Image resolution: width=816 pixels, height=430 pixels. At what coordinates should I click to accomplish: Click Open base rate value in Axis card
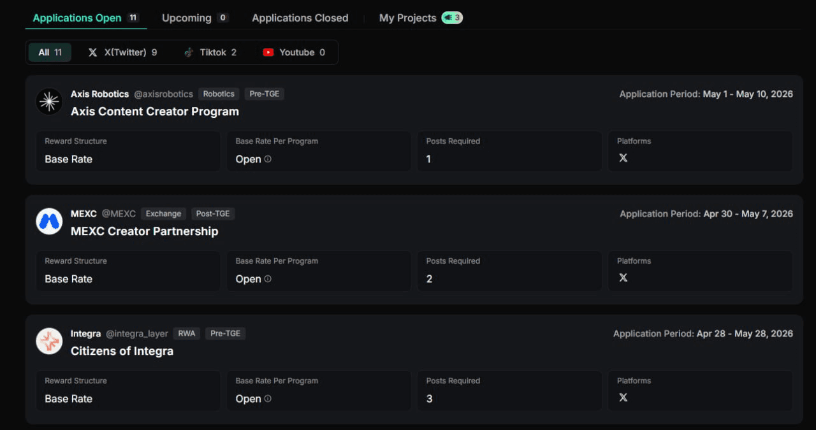(248, 159)
